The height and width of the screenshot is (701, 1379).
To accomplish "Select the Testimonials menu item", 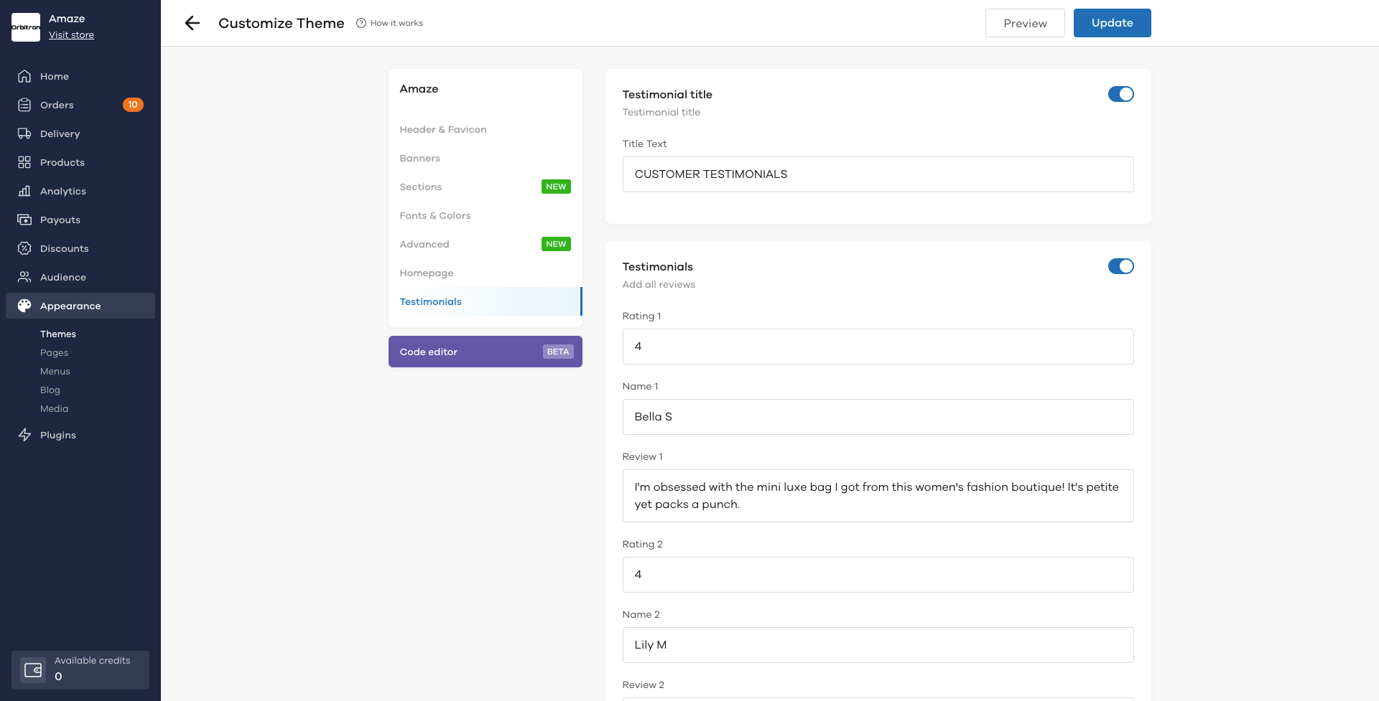I will point(485,301).
